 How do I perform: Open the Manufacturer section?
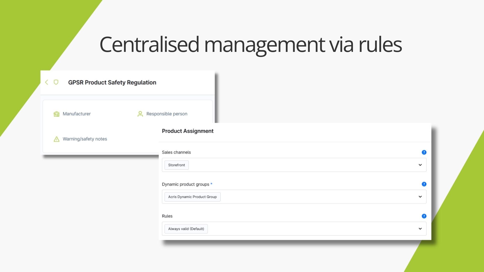click(x=77, y=114)
